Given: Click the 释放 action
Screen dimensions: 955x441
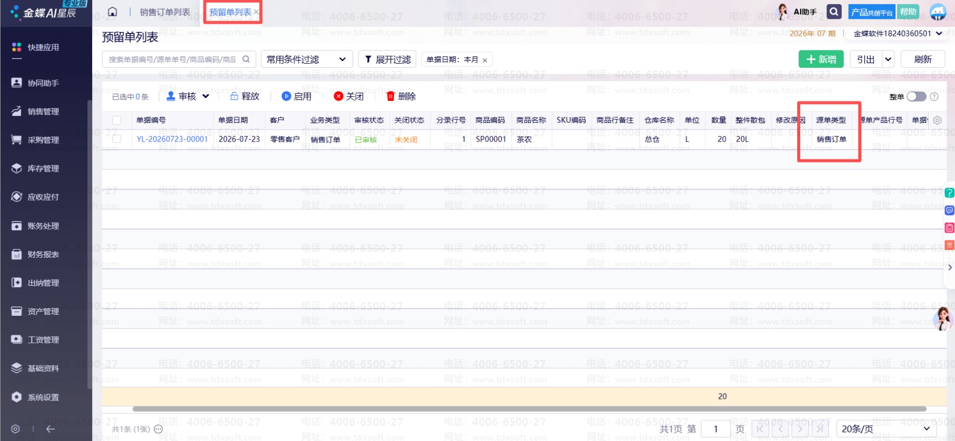Looking at the screenshot, I should (245, 96).
